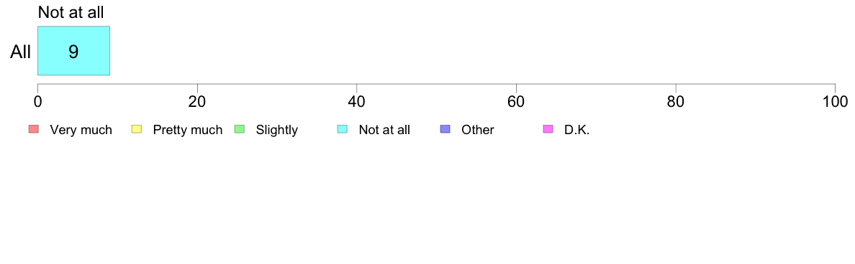
Task: Click the yellow Pretty much legend swatch
Action: pos(136,129)
